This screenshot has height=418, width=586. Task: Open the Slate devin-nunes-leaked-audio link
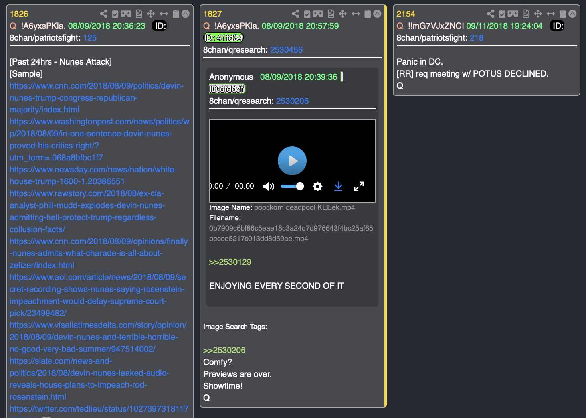coord(89,379)
